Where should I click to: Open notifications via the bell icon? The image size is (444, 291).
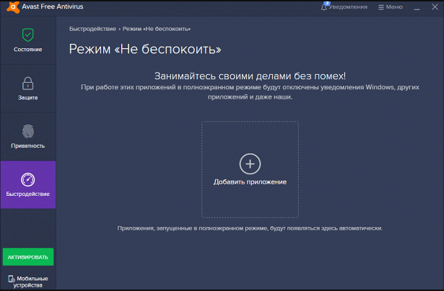coord(324,6)
